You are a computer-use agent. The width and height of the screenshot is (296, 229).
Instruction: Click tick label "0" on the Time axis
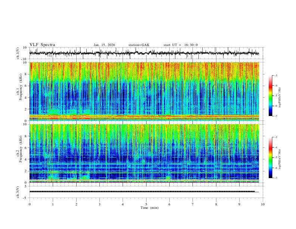point(30,204)
